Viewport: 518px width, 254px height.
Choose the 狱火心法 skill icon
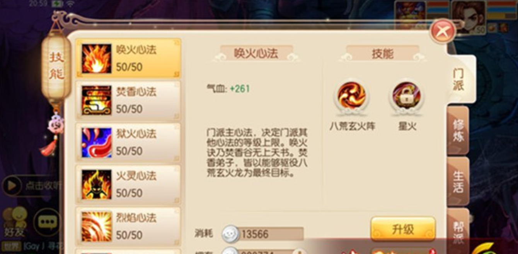tap(97, 142)
